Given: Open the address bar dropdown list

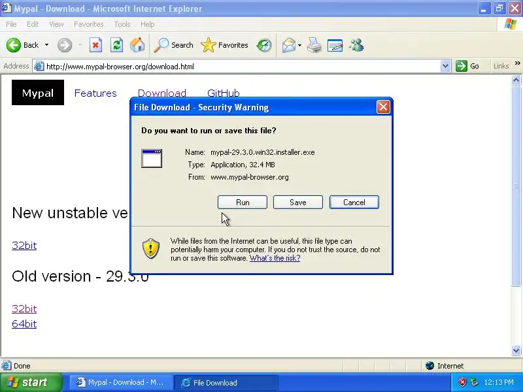Looking at the screenshot, I should pyautogui.click(x=445, y=66).
